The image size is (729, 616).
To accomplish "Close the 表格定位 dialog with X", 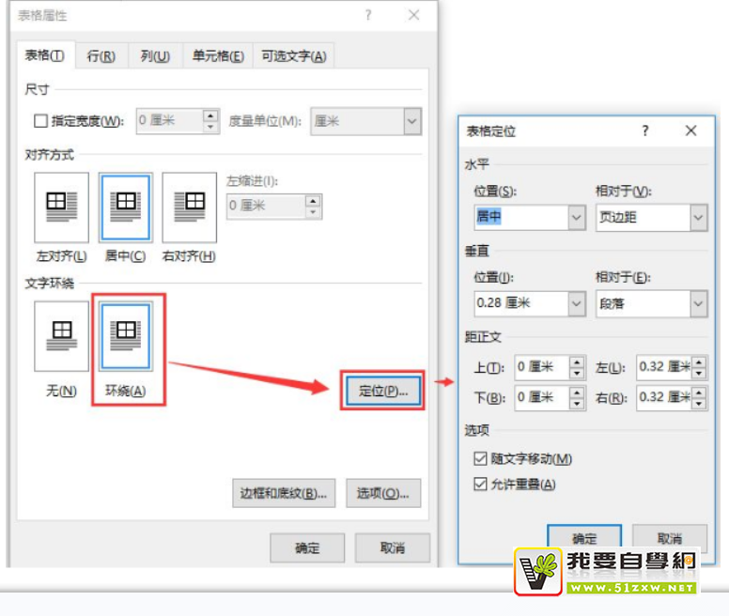I will tap(690, 131).
